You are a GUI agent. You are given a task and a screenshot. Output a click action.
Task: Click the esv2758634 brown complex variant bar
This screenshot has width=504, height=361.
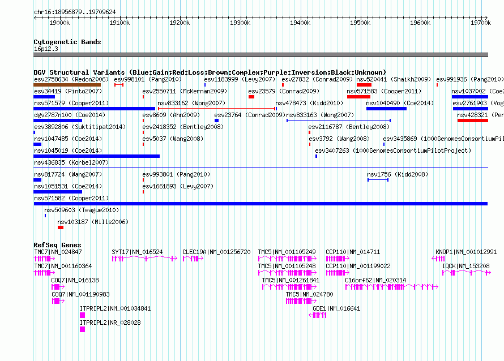(67, 85)
